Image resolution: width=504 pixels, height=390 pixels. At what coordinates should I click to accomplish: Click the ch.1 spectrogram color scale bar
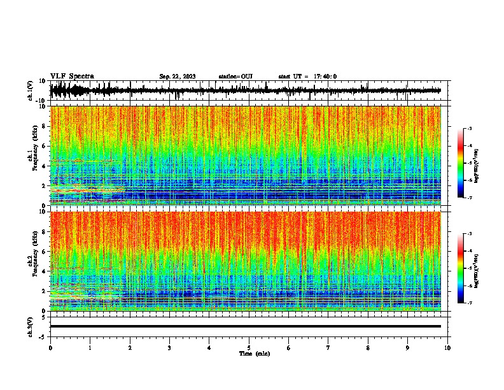(x=460, y=163)
